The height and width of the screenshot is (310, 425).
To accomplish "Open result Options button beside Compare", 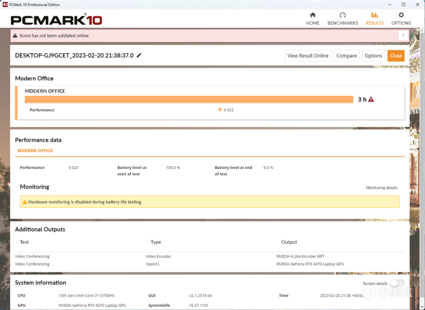I will [373, 56].
